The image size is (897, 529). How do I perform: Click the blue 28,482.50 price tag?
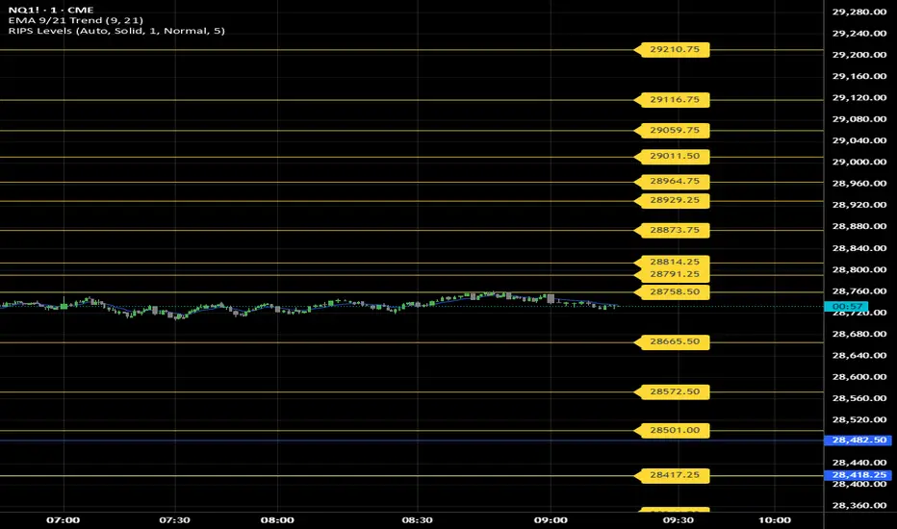pyautogui.click(x=858, y=441)
